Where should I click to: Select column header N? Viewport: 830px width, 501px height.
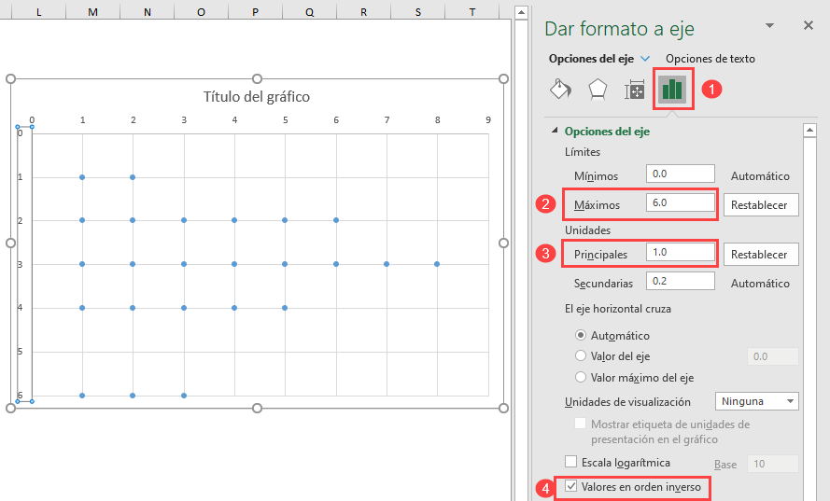[x=148, y=11]
